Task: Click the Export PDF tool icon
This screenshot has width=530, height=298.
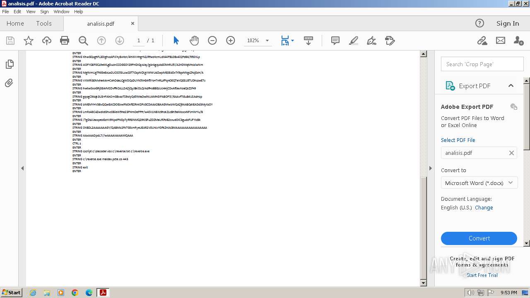Action: click(x=450, y=86)
